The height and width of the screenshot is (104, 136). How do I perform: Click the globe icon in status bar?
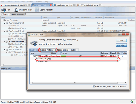click(x=132, y=102)
